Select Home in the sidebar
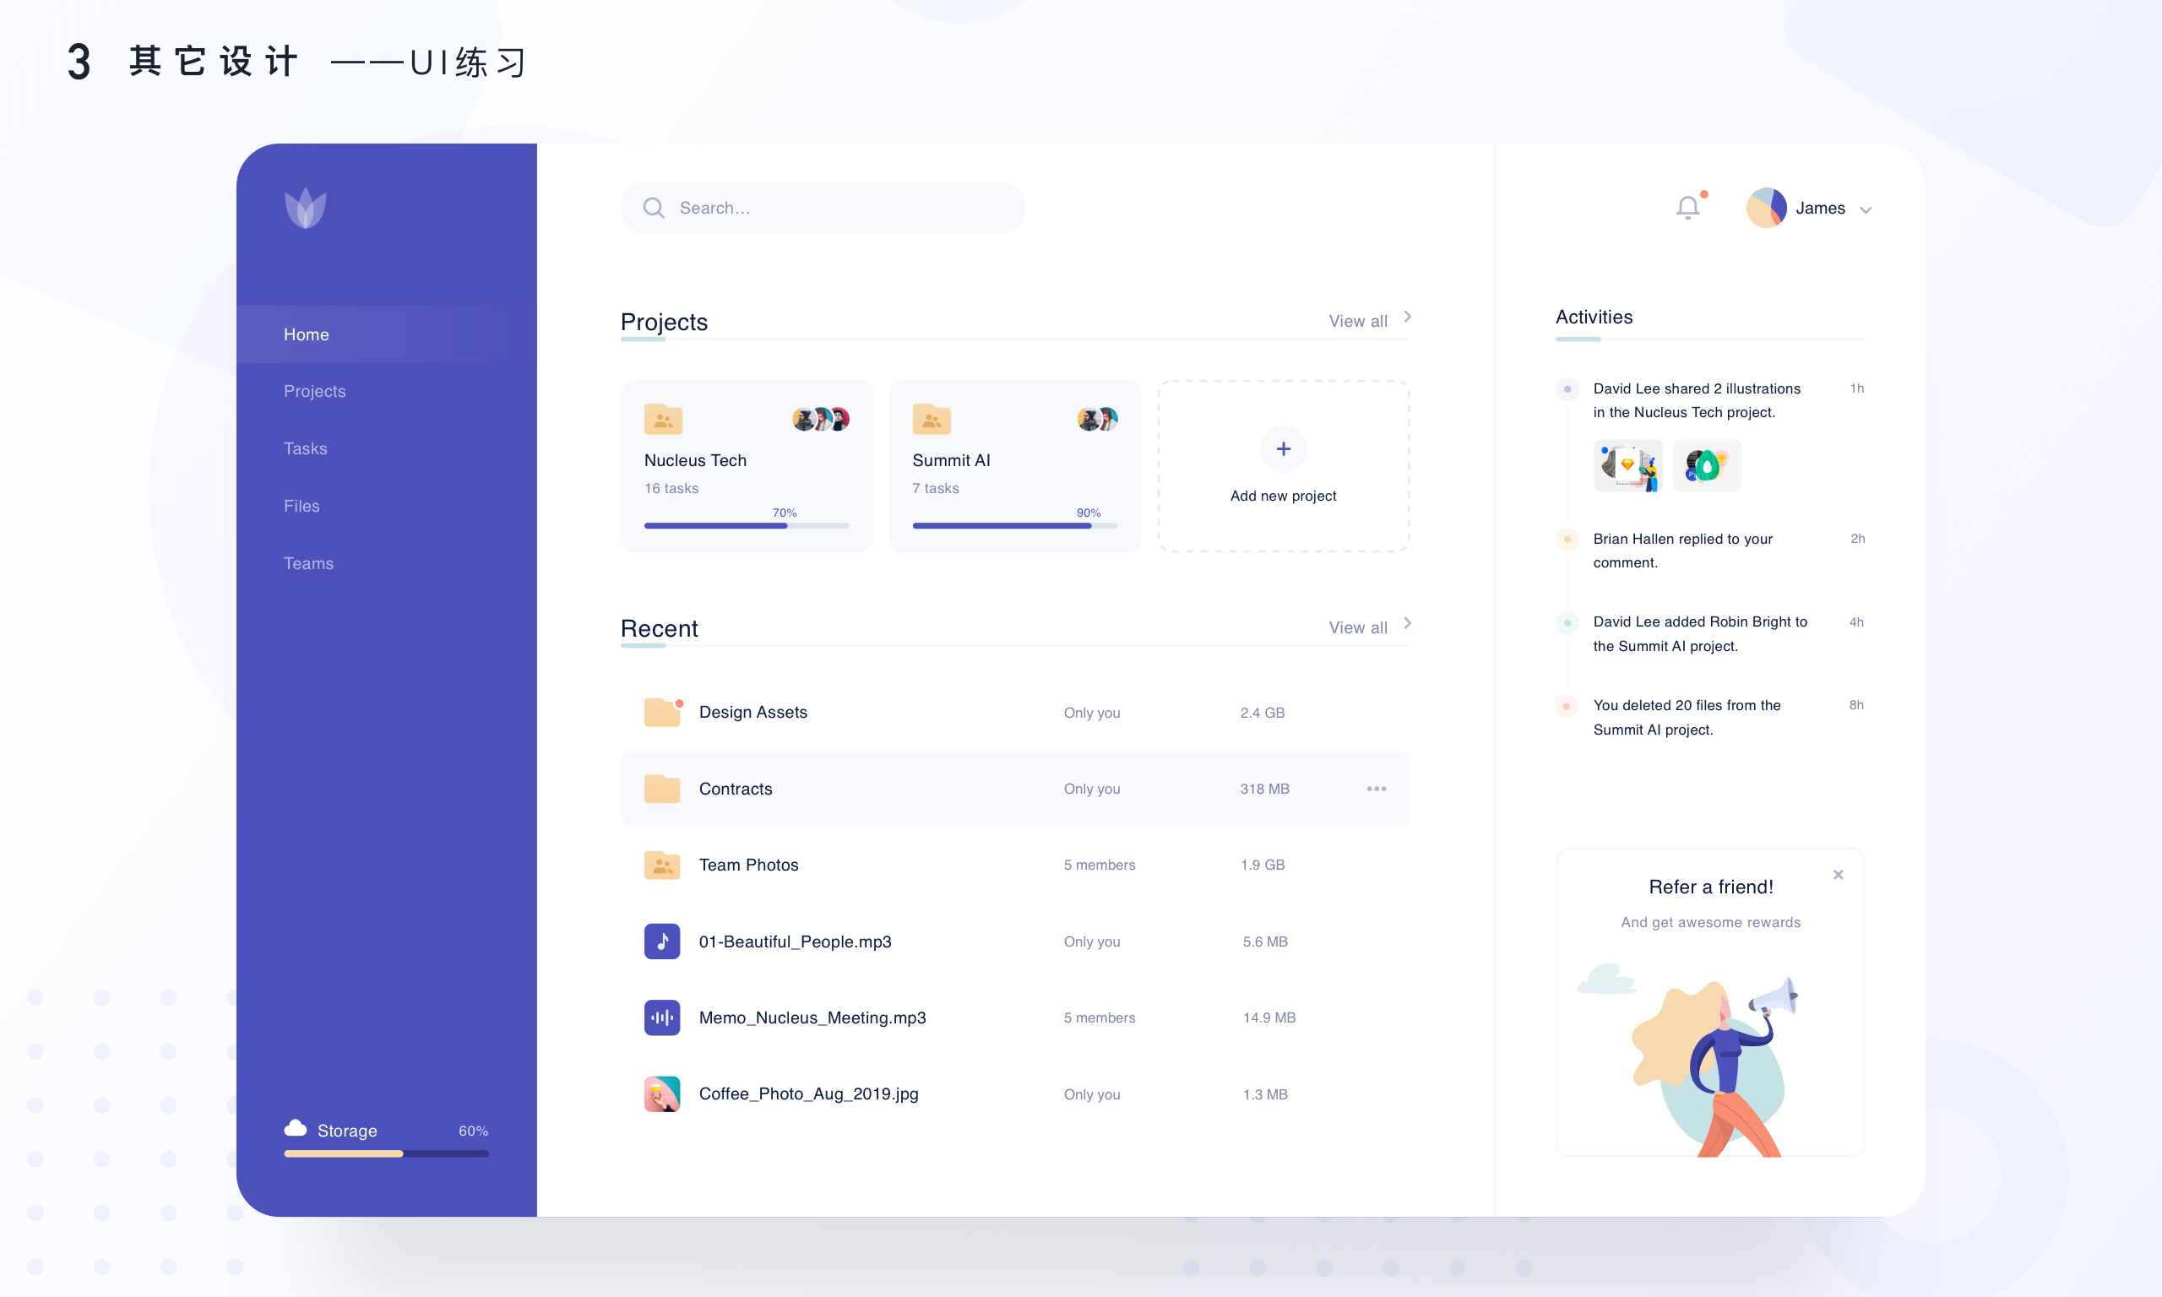Screen dimensions: 2162x1297 pos(386,334)
